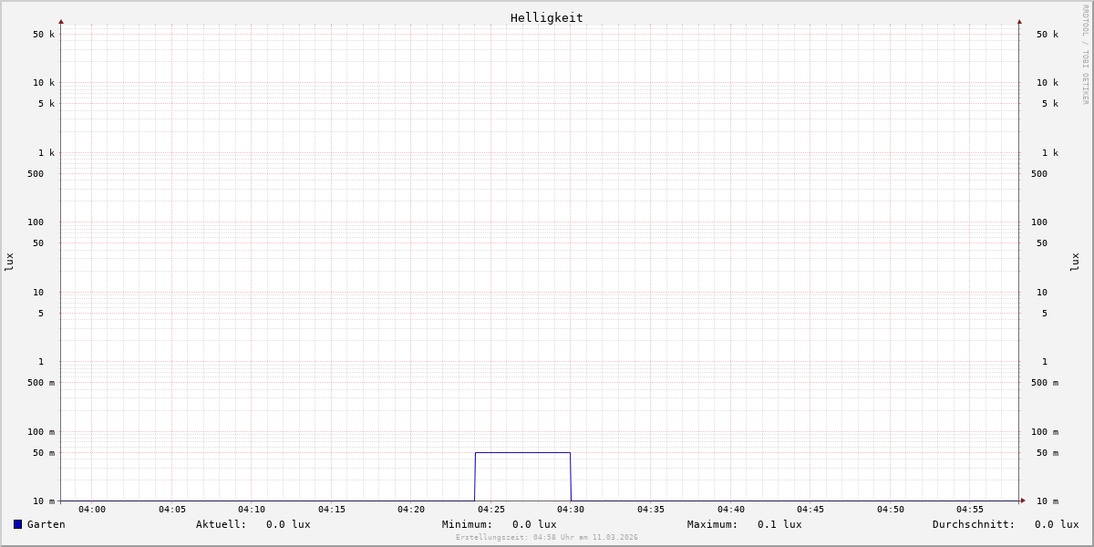This screenshot has width=1094, height=547.
Task: Select the 04:25 time axis label
Action: click(x=491, y=510)
